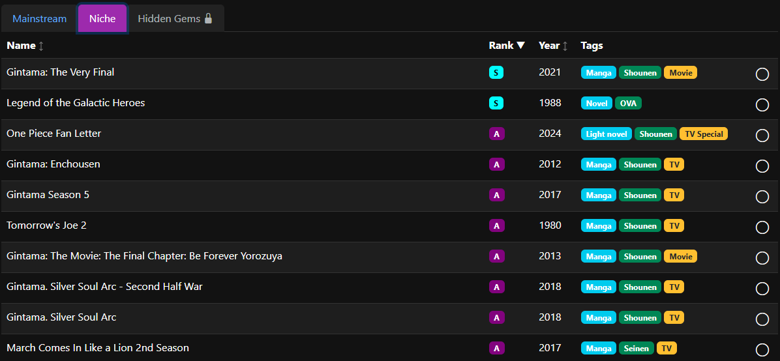Click TV tag on Tomorrow's Joe 2
This screenshot has height=361, width=780.
(x=674, y=225)
